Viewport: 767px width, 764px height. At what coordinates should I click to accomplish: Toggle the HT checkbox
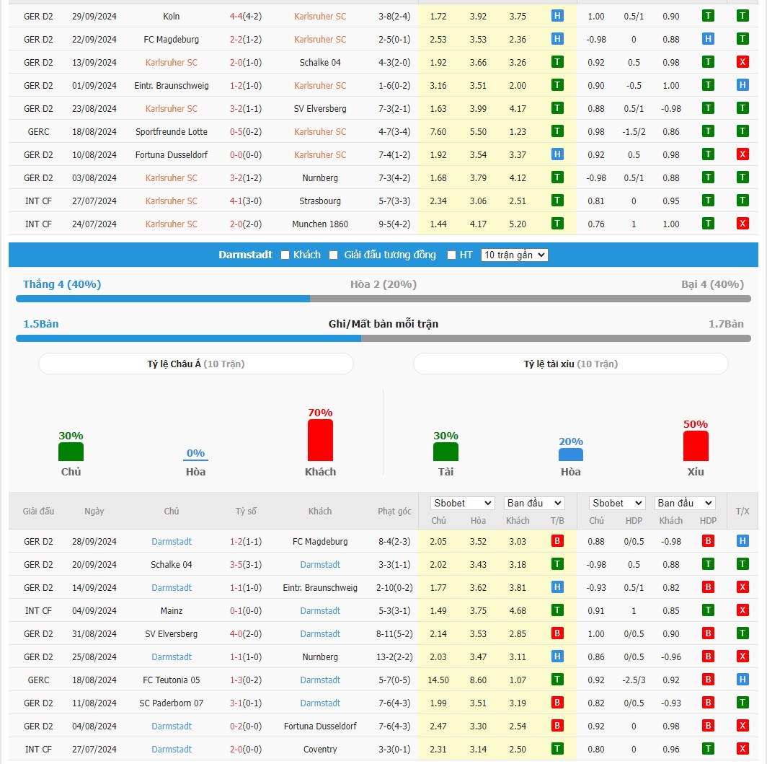451,255
